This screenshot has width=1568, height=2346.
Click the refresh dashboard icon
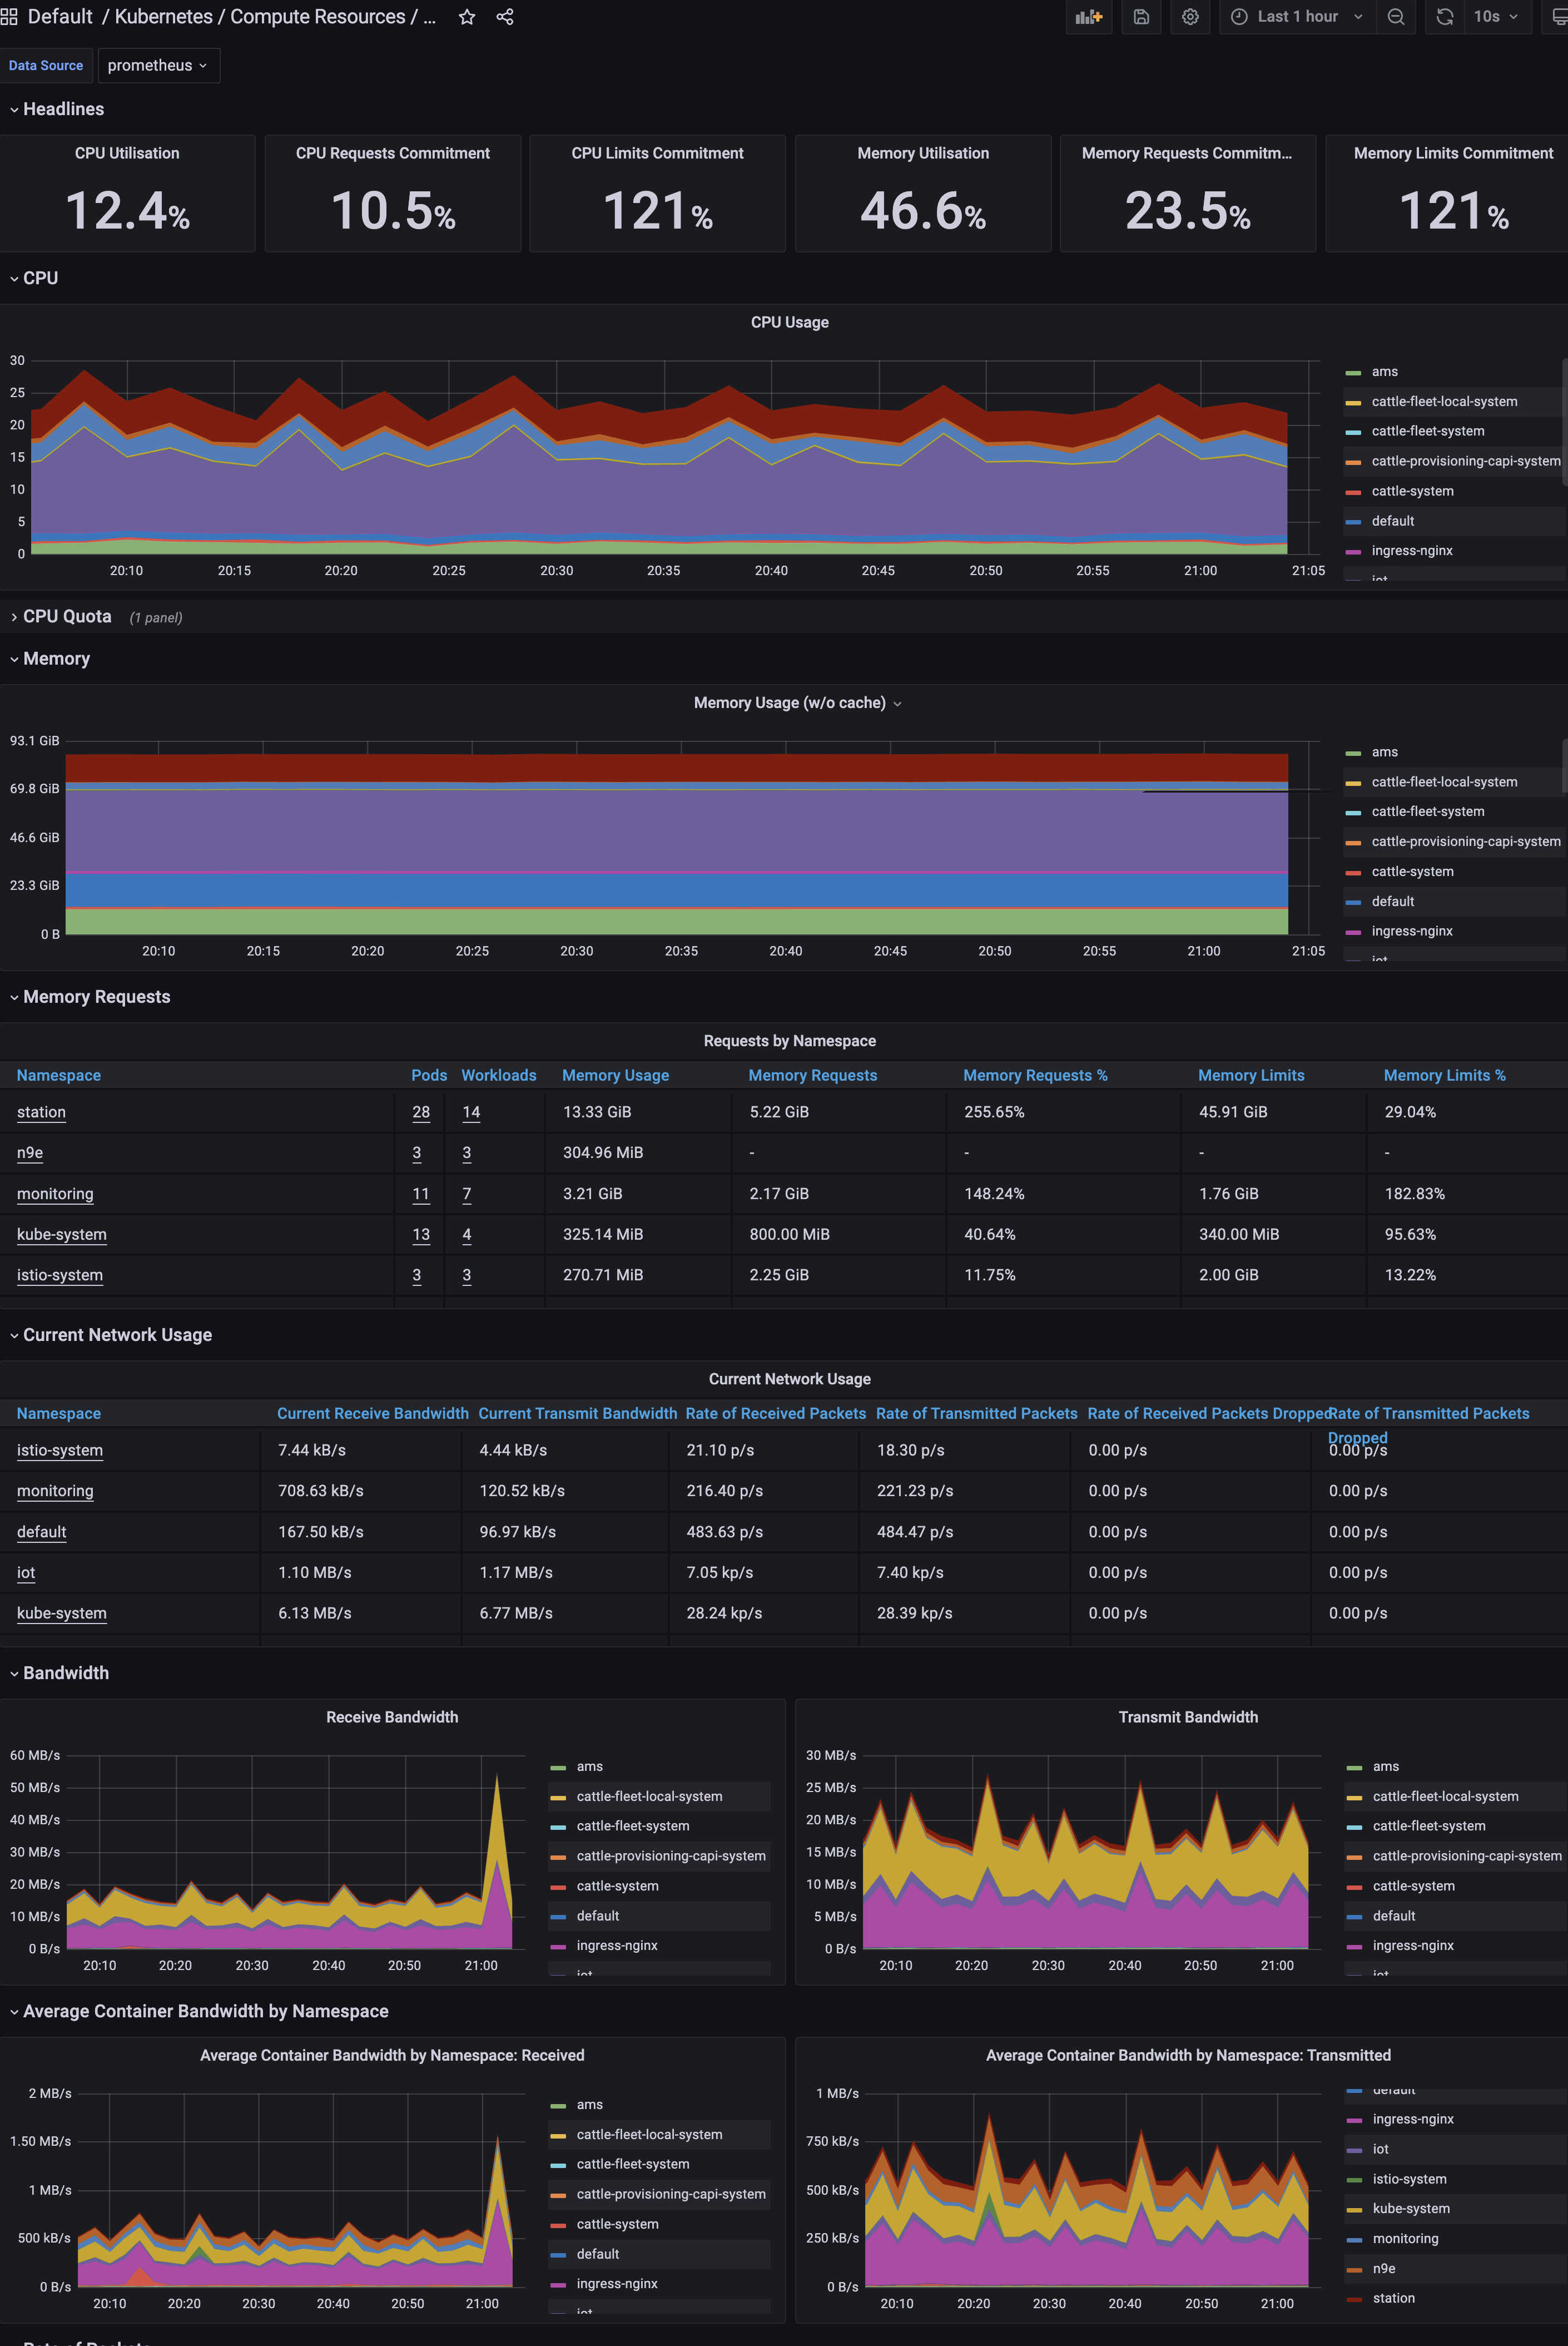pos(1444,17)
